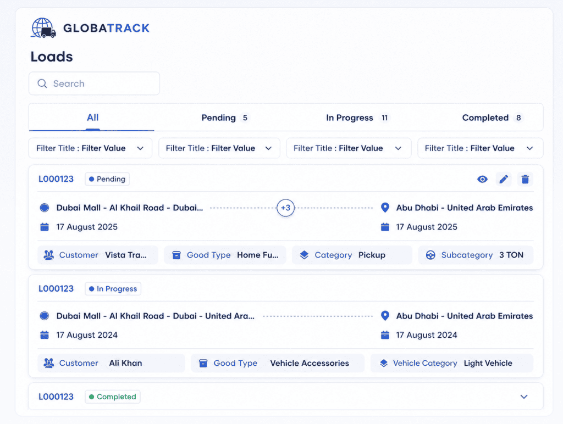Click the magnifier icon in the search box
The image size is (563, 424).
tap(42, 83)
